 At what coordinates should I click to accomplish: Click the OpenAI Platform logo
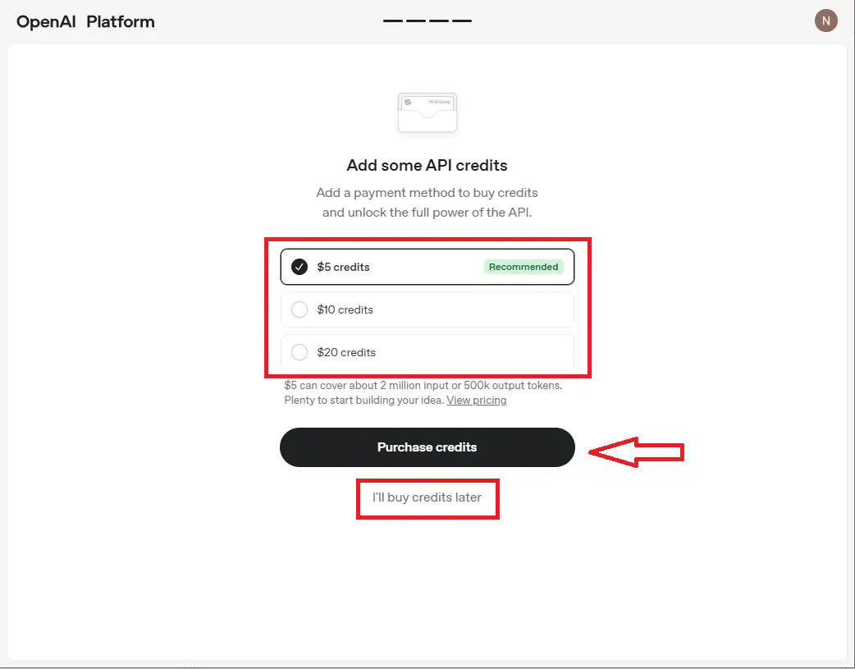(85, 22)
